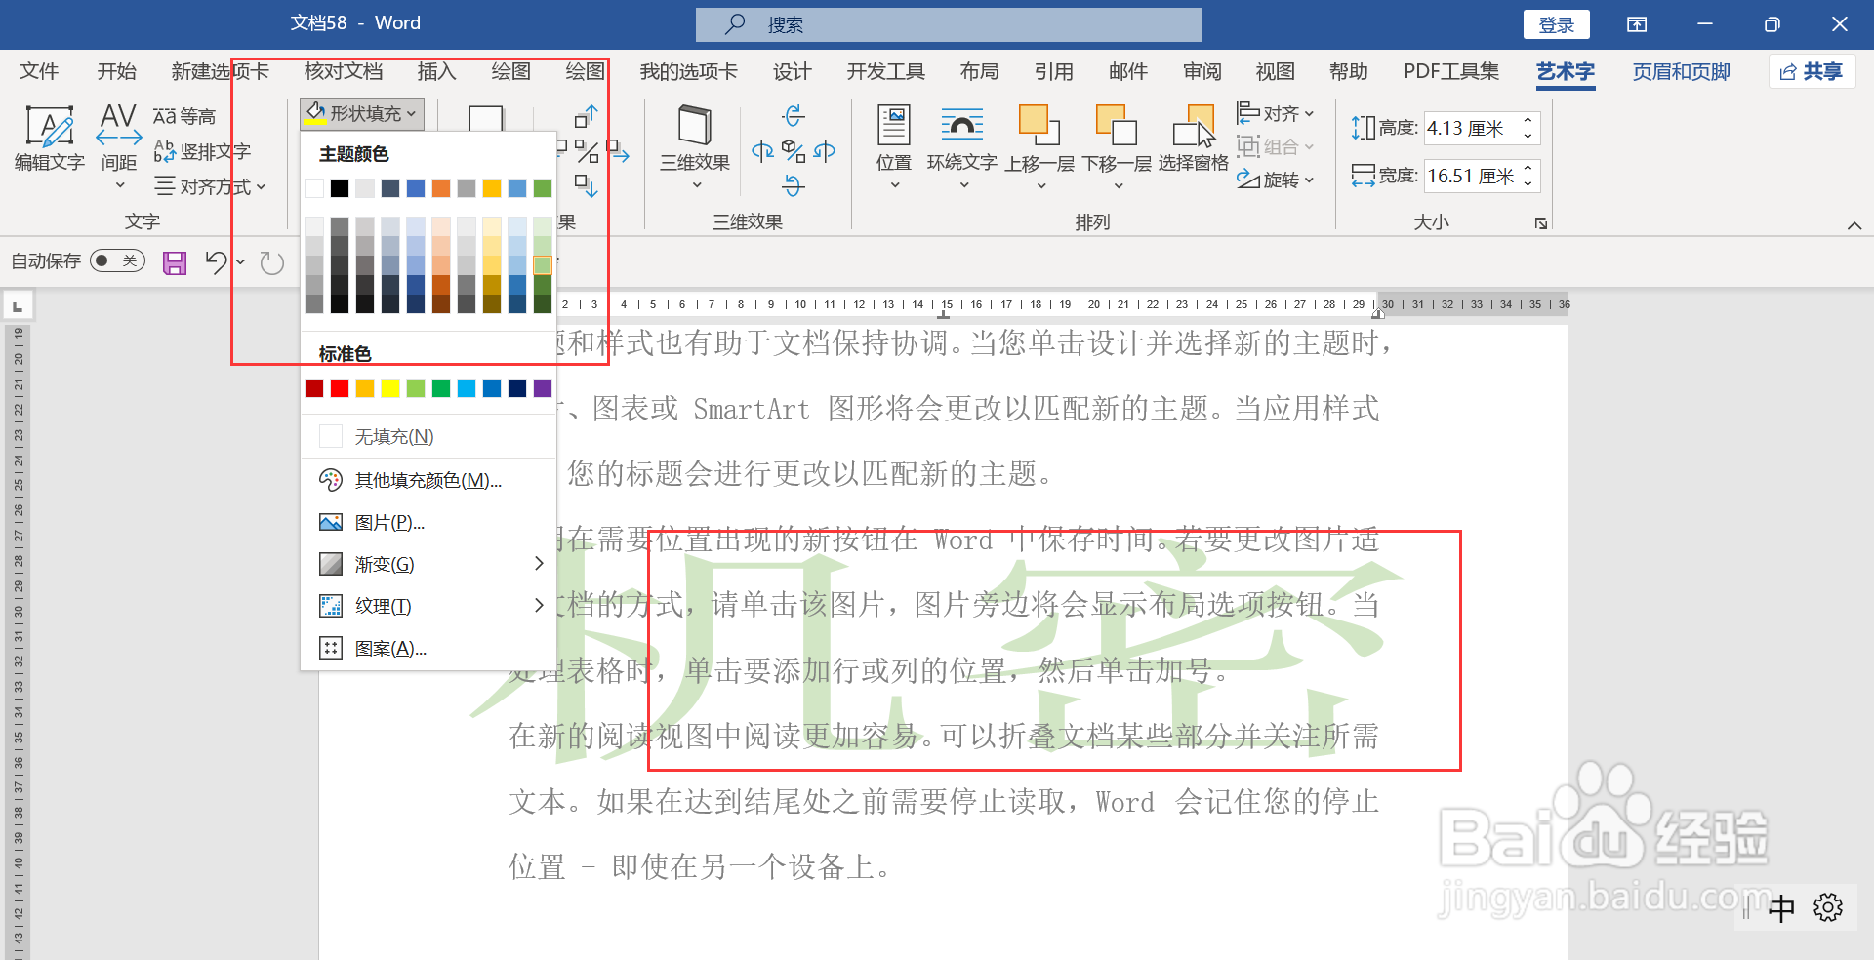This screenshot has height=960, width=1874.
Task: Click the Tilt Up icon in 3D effects
Action: (x=794, y=116)
